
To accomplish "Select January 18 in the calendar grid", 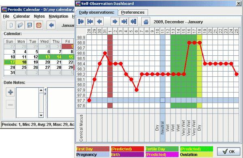I will (21, 62).
